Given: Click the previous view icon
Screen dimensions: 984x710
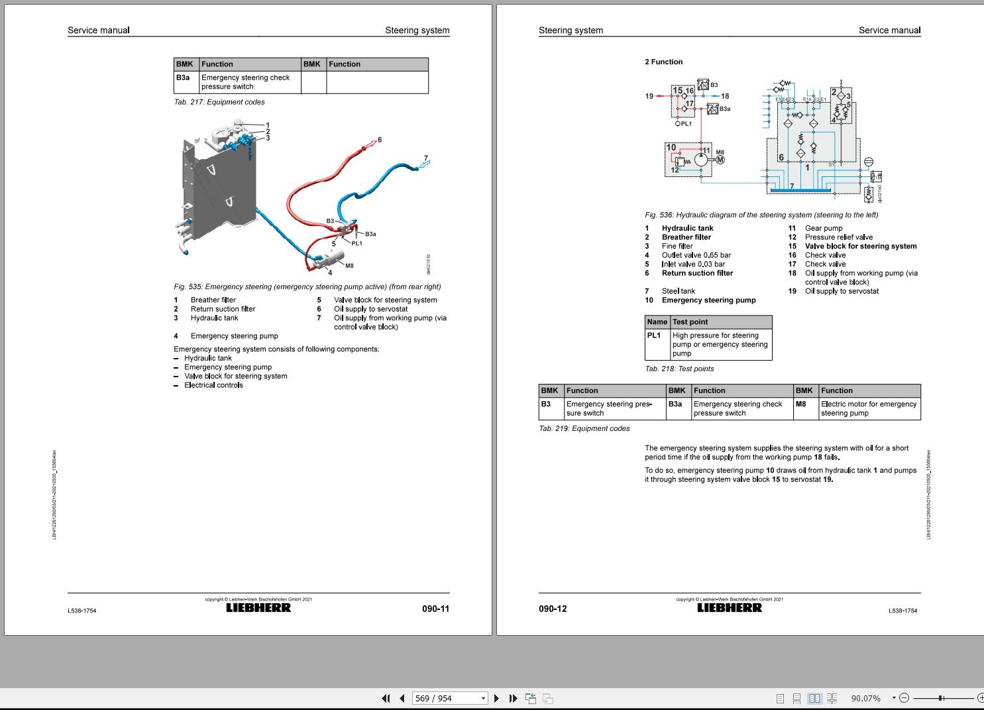Looking at the screenshot, I should (x=531, y=698).
